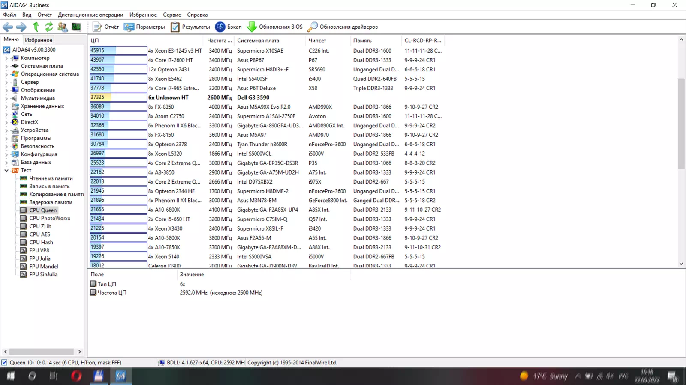Switch to the Избранное tab

[39, 39]
